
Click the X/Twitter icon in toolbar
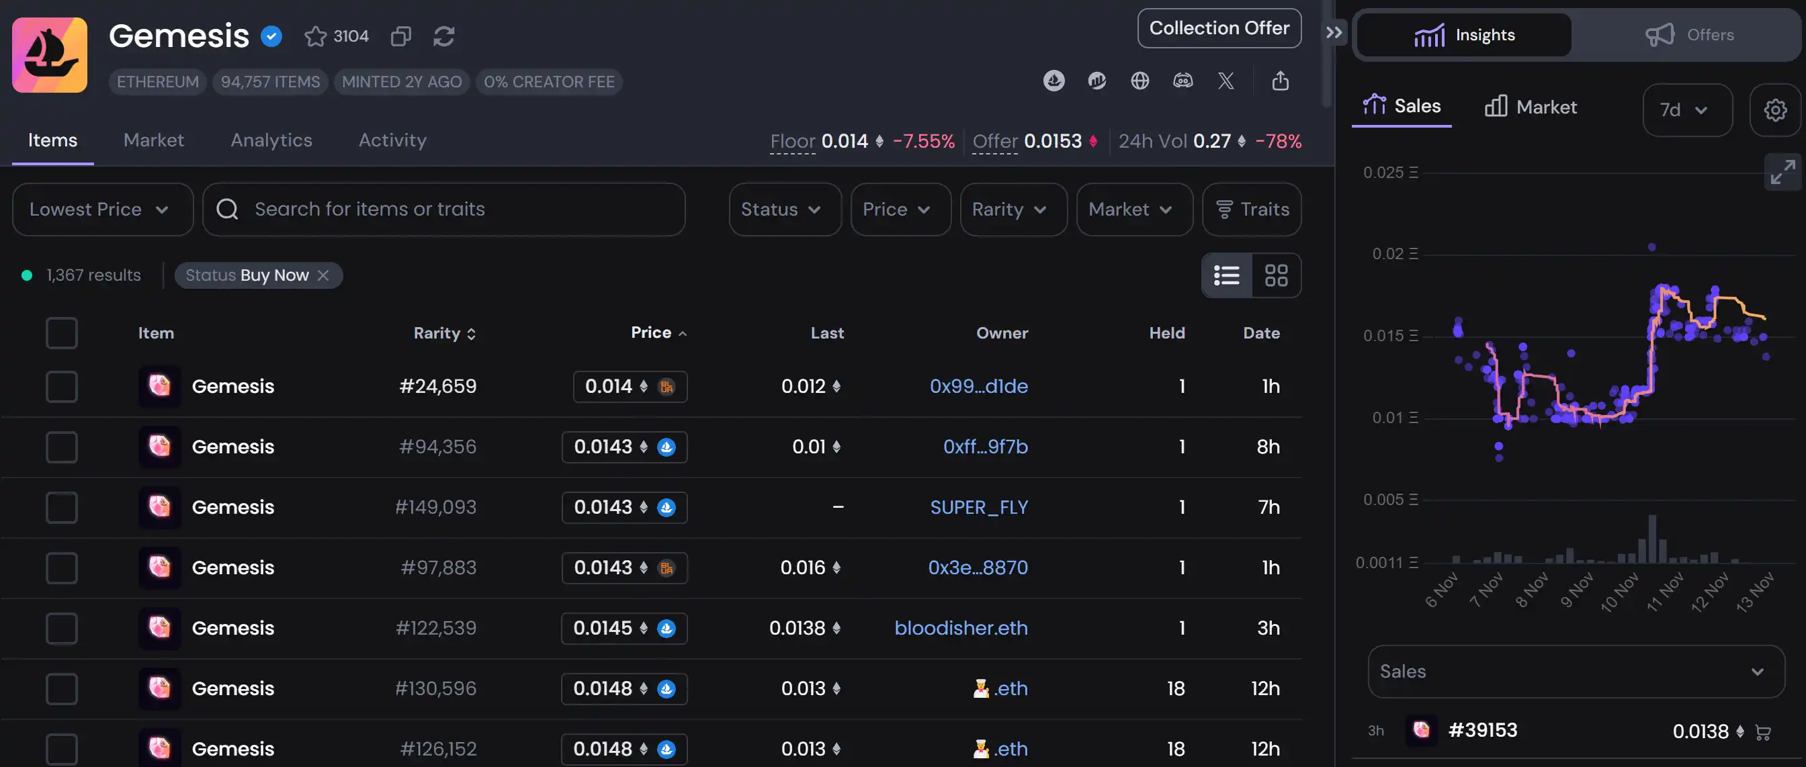[1225, 79]
